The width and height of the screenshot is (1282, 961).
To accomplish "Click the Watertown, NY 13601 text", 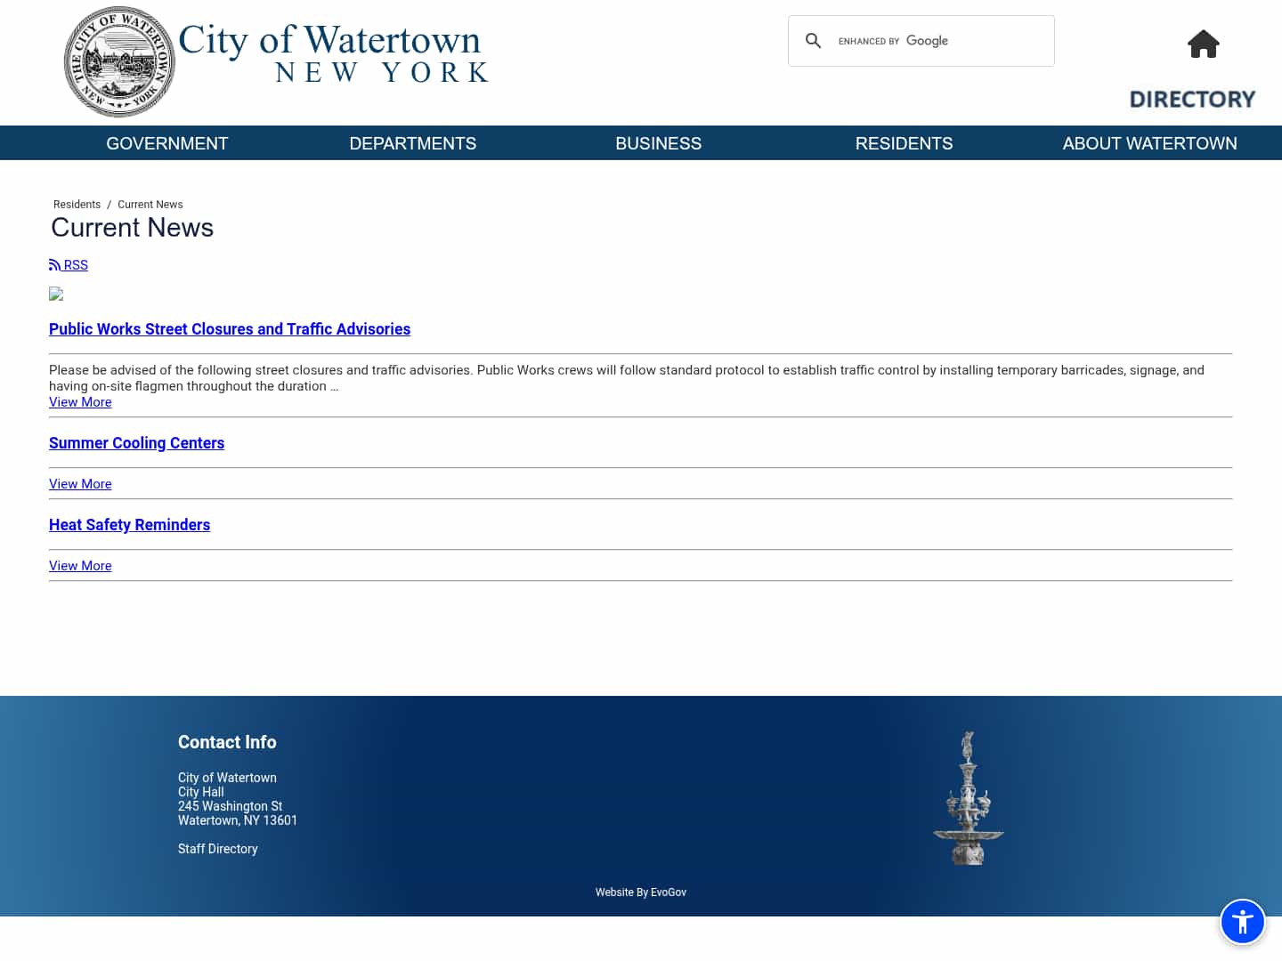I will (238, 820).
